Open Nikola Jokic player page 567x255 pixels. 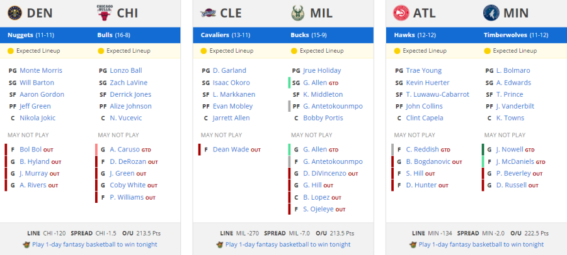click(38, 118)
